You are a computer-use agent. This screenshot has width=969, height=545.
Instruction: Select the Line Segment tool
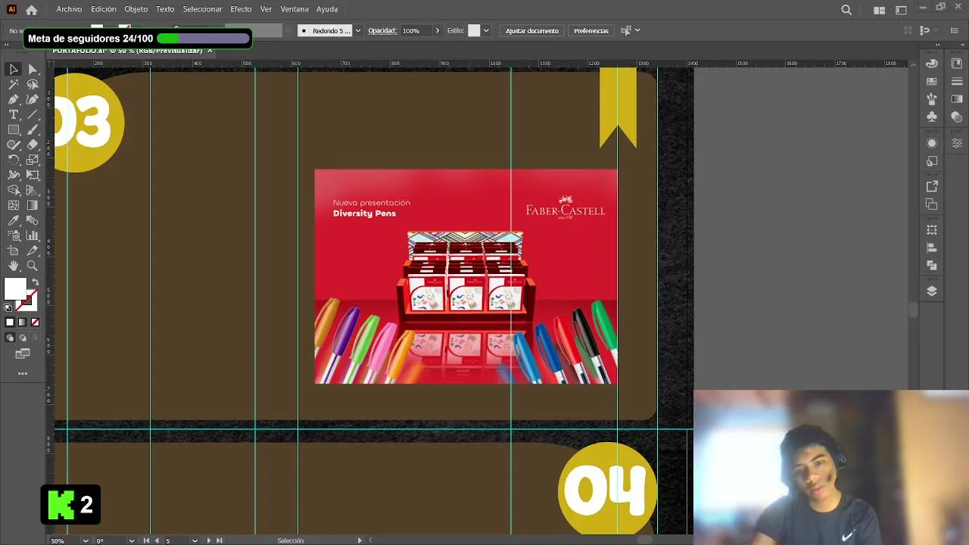click(x=33, y=114)
